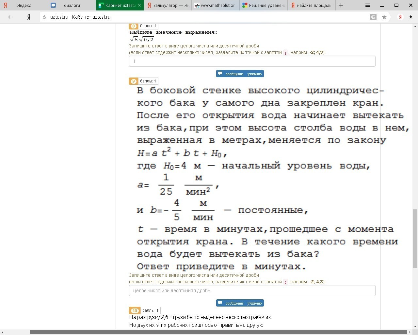Open the Yandex account Я icon
Viewport: 418px width, 335px height.
(400, 17)
